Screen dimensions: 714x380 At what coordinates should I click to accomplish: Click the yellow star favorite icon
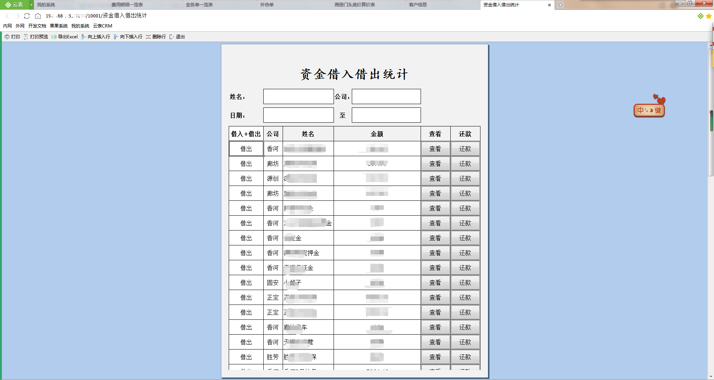pos(709,16)
